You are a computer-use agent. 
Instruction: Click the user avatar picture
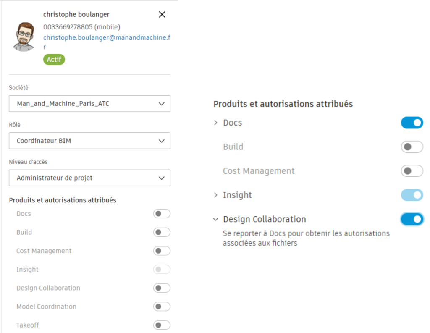24,36
